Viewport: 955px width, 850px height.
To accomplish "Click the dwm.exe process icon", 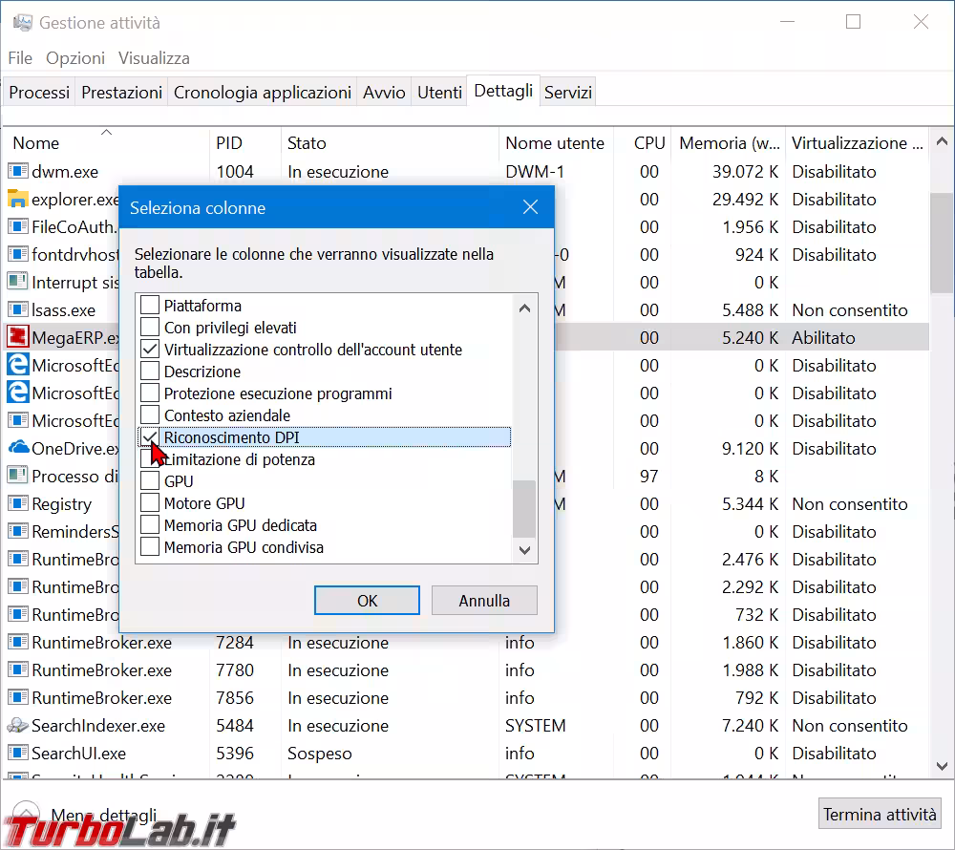I will pos(17,172).
